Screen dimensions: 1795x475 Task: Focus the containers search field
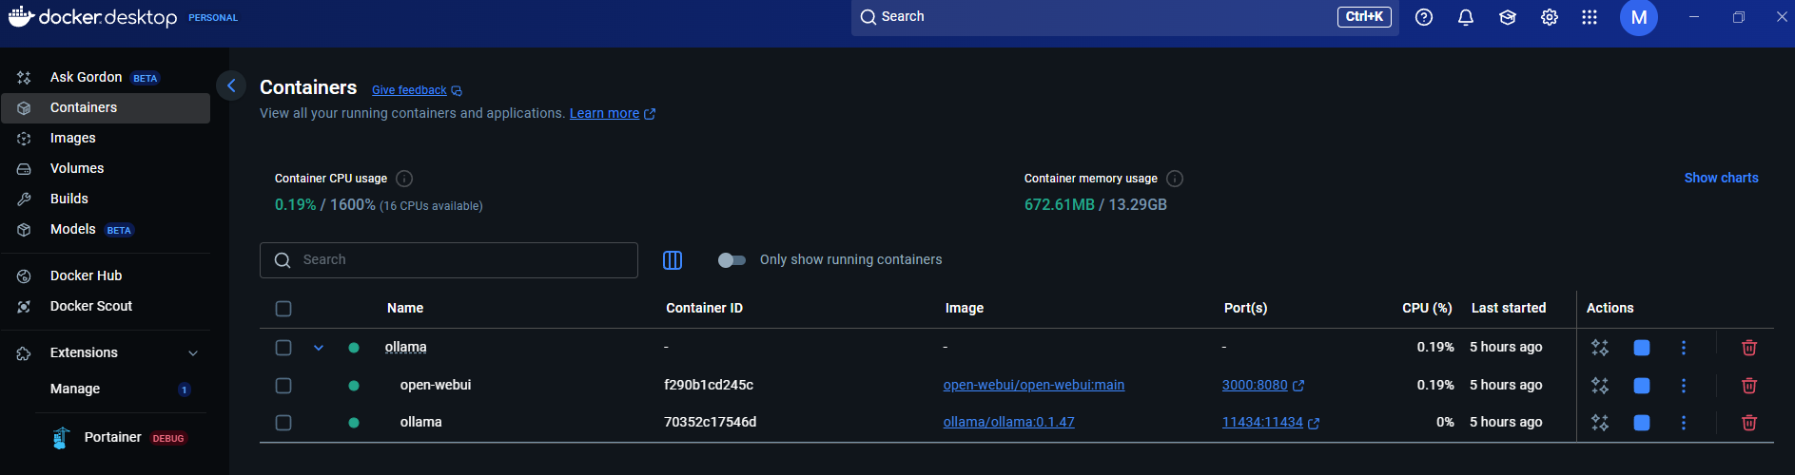[x=449, y=260]
